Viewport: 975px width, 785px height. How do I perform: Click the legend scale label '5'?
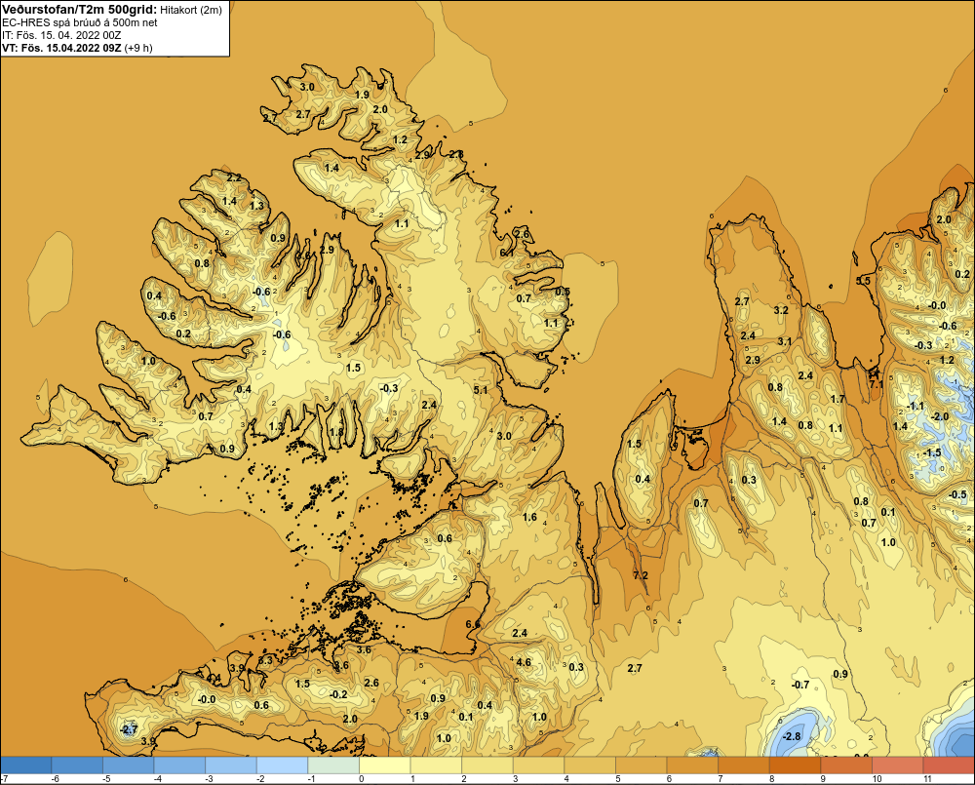coord(617,779)
